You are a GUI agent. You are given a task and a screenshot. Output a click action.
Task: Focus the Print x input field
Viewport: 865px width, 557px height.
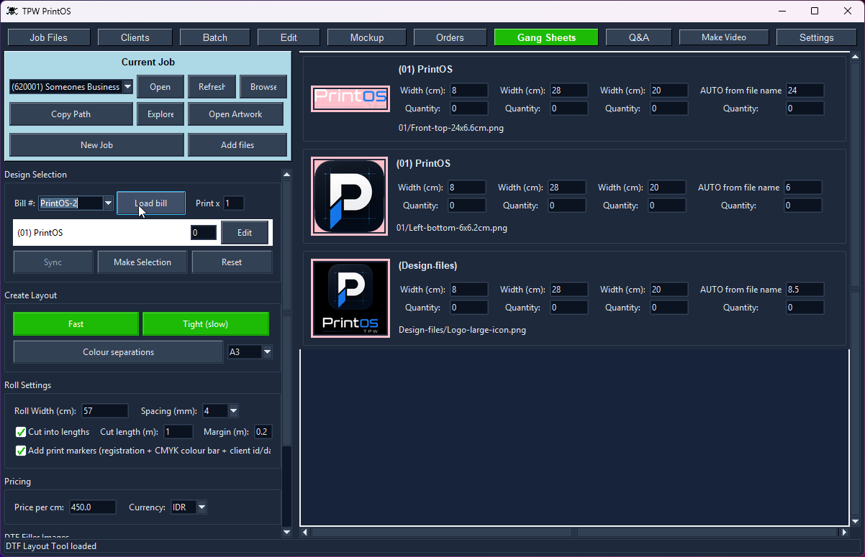click(234, 203)
